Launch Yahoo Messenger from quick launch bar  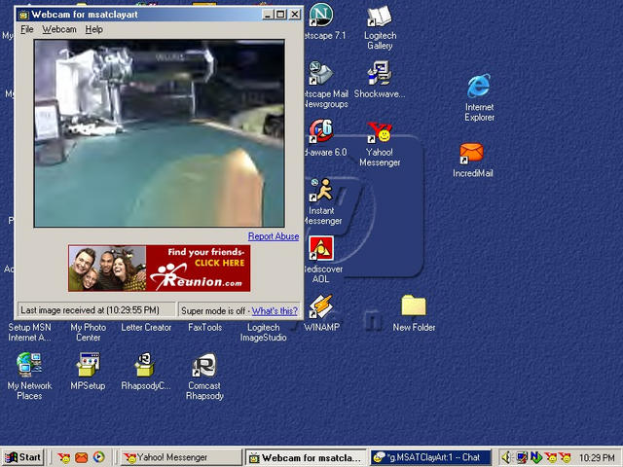[x=63, y=457]
